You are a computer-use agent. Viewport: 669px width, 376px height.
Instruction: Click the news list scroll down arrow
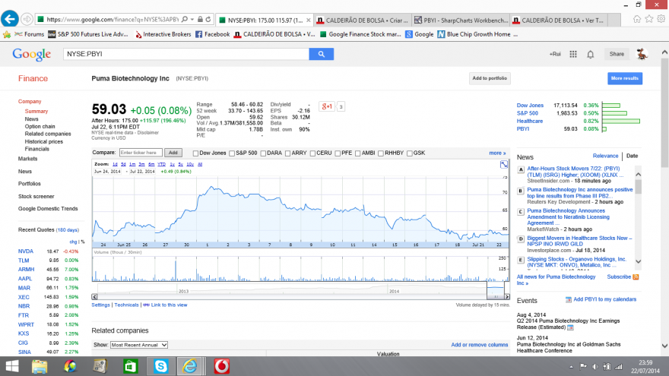click(639, 261)
